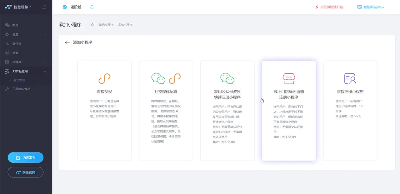Click the notification bell icon
This screenshot has height=194, width=400.
92,7
